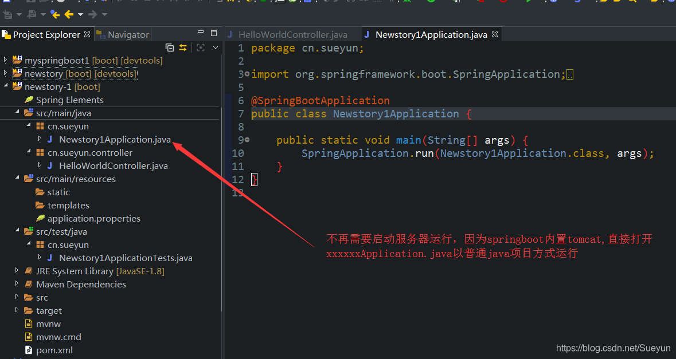The width and height of the screenshot is (676, 359).
Task: Click the src/main/resources folder icon
Action: click(x=29, y=179)
